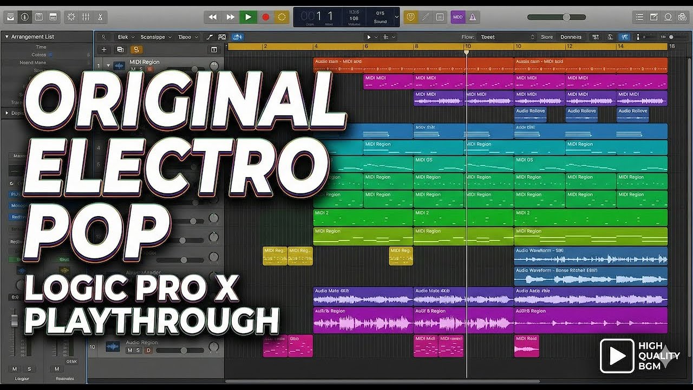
Task: Click bar 14 on the timeline ruler
Action: click(x=619, y=47)
